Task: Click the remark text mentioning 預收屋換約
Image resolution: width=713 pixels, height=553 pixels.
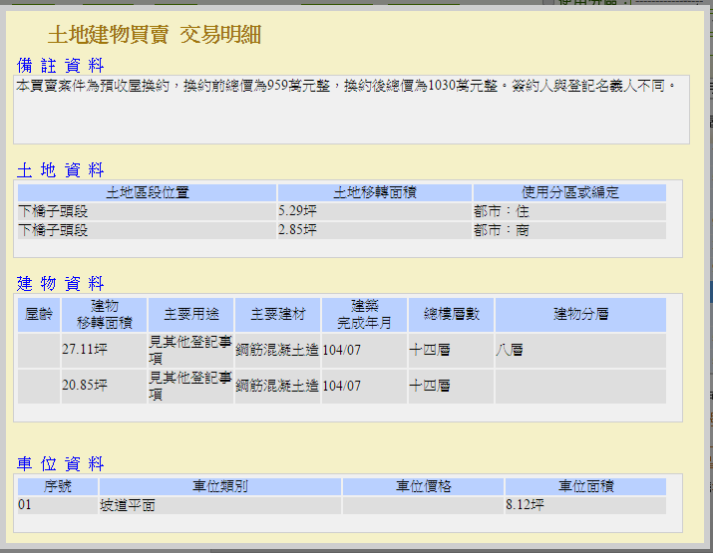Action: click(346, 86)
